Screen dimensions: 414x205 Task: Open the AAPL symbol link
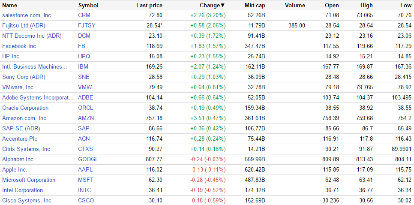85,169
